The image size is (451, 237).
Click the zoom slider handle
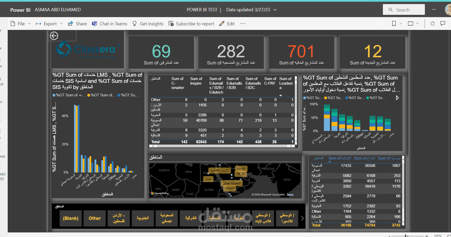click(406, 235)
